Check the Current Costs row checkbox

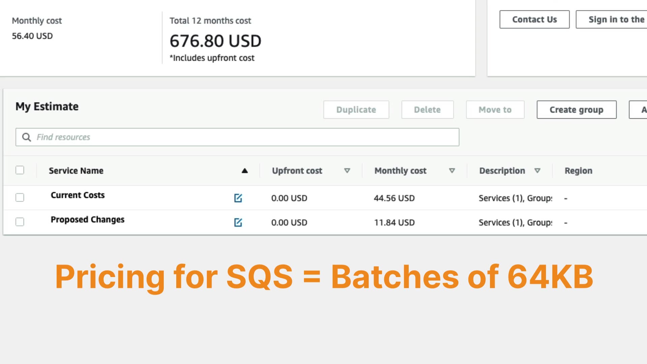(20, 198)
